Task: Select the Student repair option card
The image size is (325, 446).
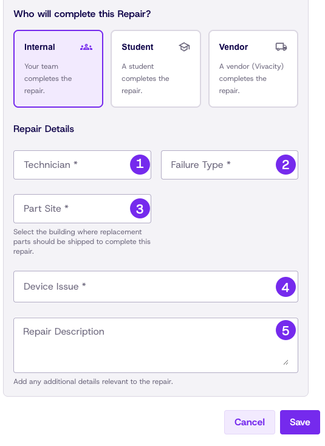Action: coord(156,69)
